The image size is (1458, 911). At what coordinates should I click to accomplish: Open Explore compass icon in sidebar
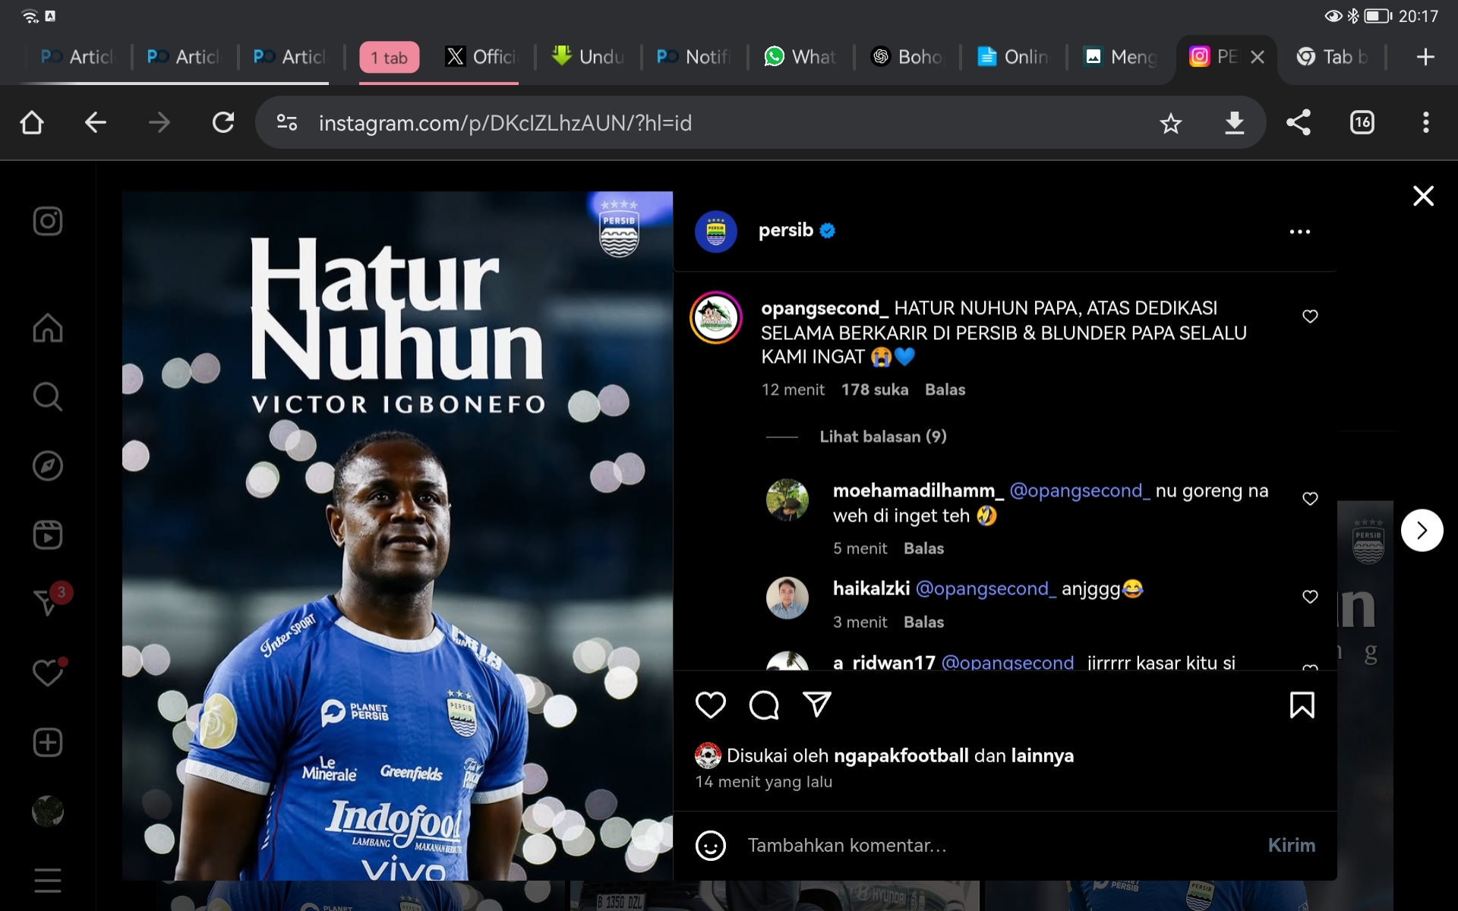click(48, 465)
